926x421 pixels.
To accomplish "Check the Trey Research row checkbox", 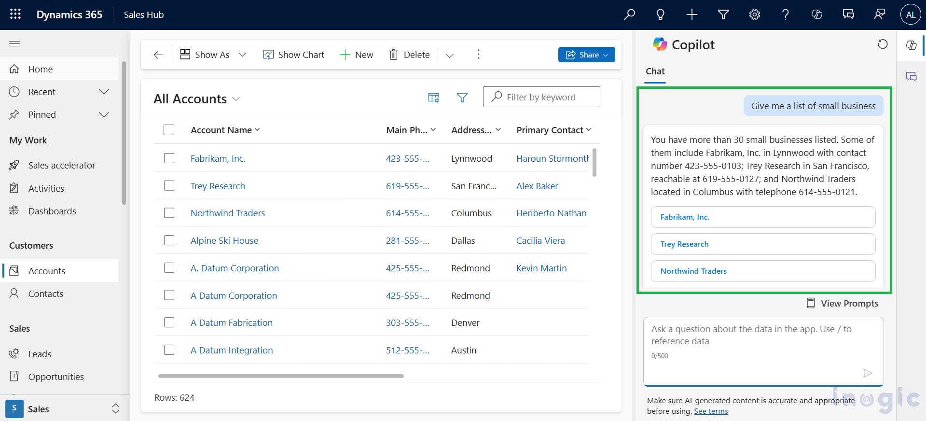I will point(169,186).
